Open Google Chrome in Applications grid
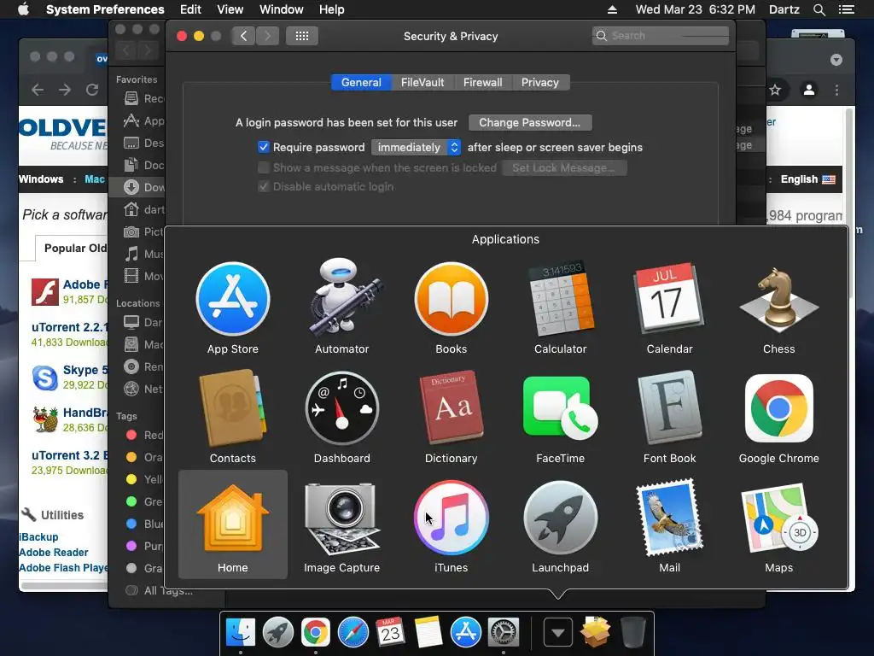This screenshot has height=656, width=874. click(x=778, y=407)
